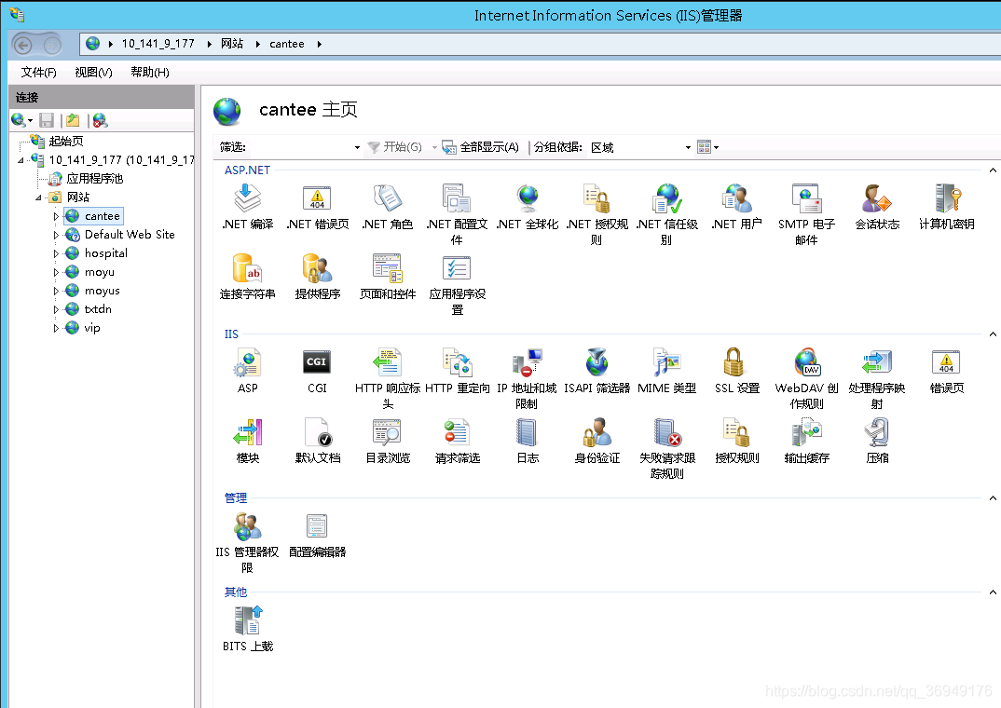Open IIS 管理器权限 feature
Screen dimensions: 1001x708
(x=247, y=541)
